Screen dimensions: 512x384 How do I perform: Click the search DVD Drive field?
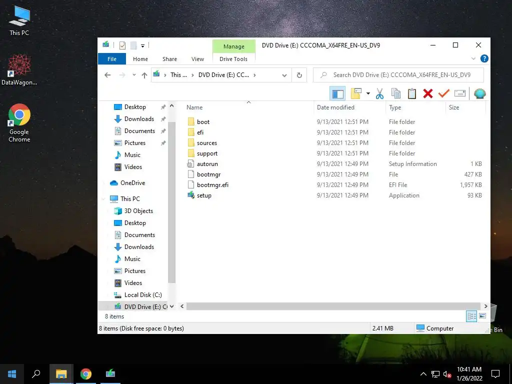pyautogui.click(x=398, y=75)
